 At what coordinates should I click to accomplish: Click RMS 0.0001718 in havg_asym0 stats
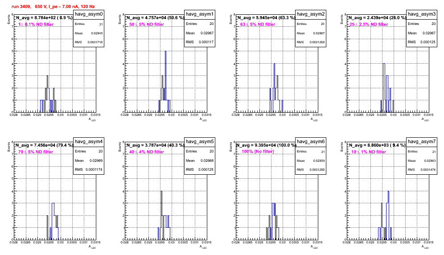pos(89,42)
